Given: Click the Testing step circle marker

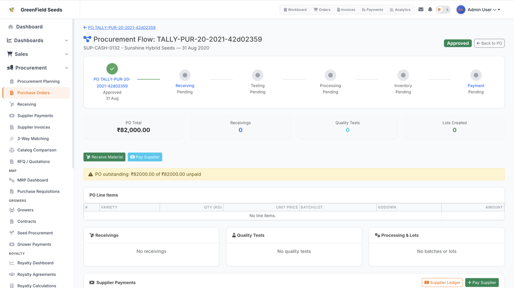Looking at the screenshot, I should 258,75.
